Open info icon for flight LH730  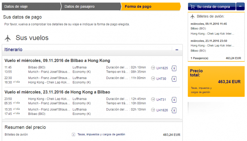(174, 79)
